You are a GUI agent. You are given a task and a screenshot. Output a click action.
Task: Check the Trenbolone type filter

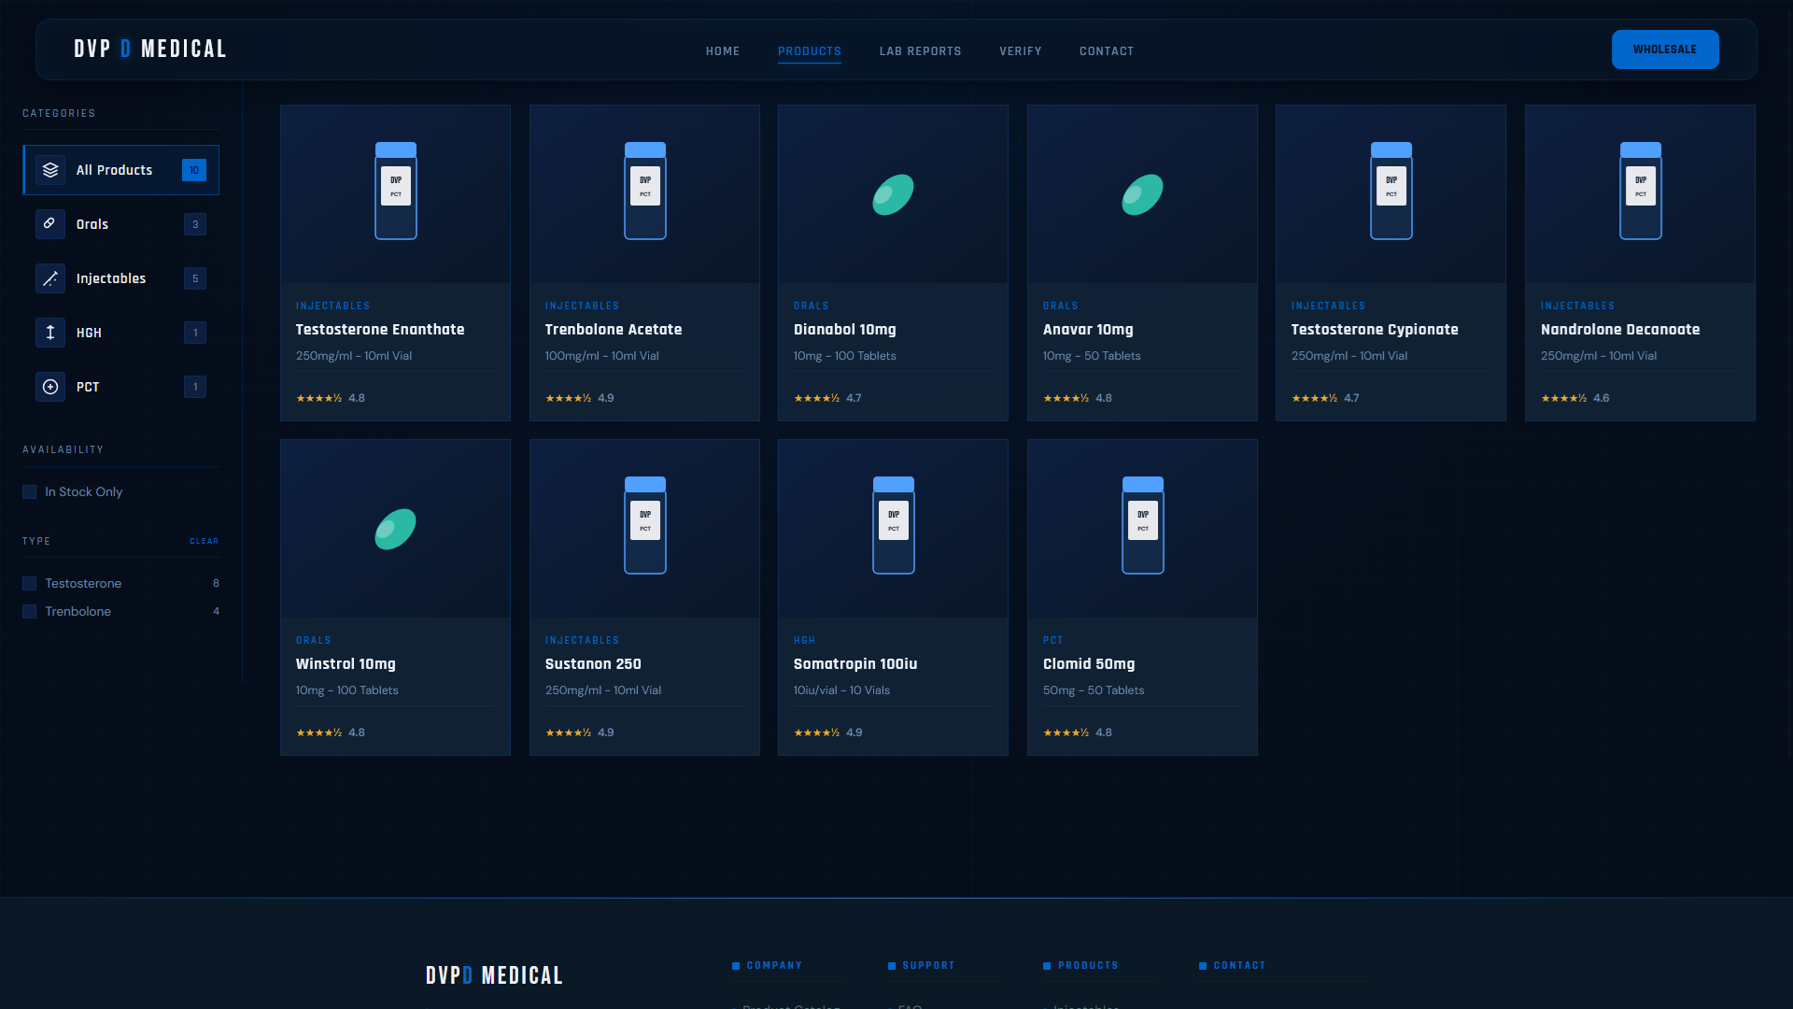click(x=30, y=612)
